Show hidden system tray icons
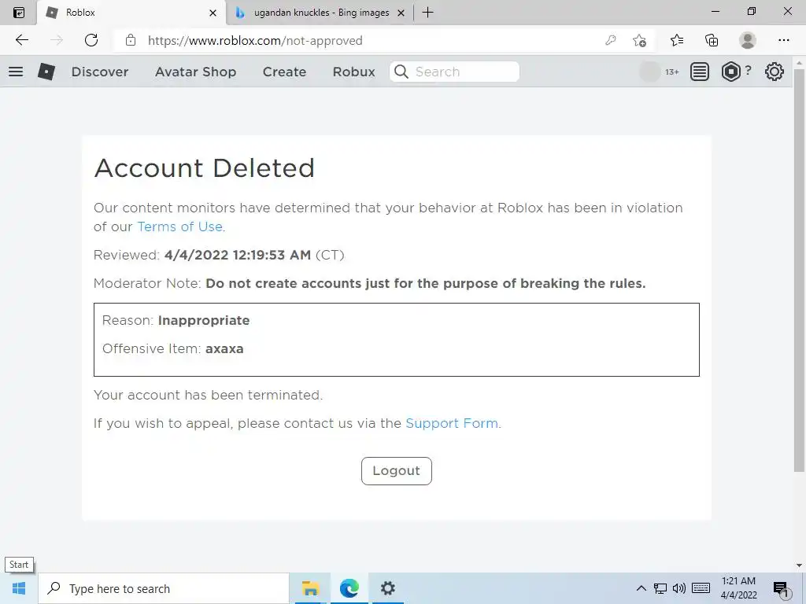The width and height of the screenshot is (806, 604). [x=641, y=588]
